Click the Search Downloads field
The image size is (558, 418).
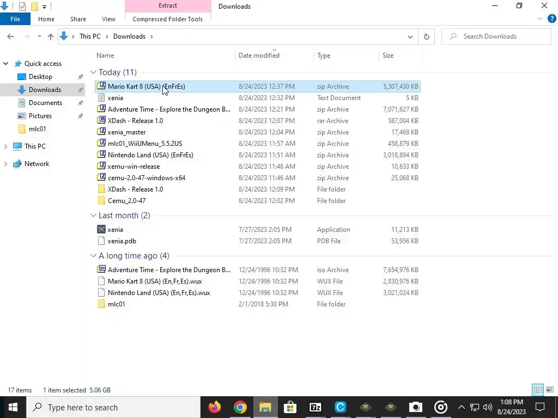[x=496, y=36]
